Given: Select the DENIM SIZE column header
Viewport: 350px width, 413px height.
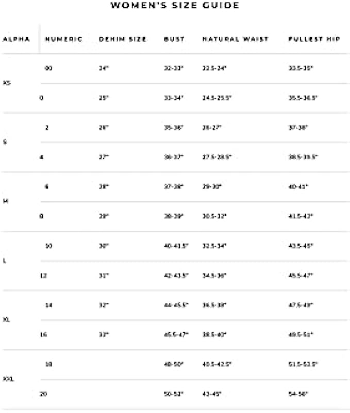Looking at the screenshot, I should (x=123, y=39).
